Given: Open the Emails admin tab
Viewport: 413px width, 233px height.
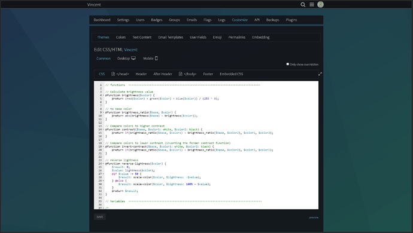Looking at the screenshot, I should point(192,20).
